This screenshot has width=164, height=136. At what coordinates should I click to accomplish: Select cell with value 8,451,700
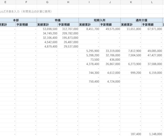point(89,29)
